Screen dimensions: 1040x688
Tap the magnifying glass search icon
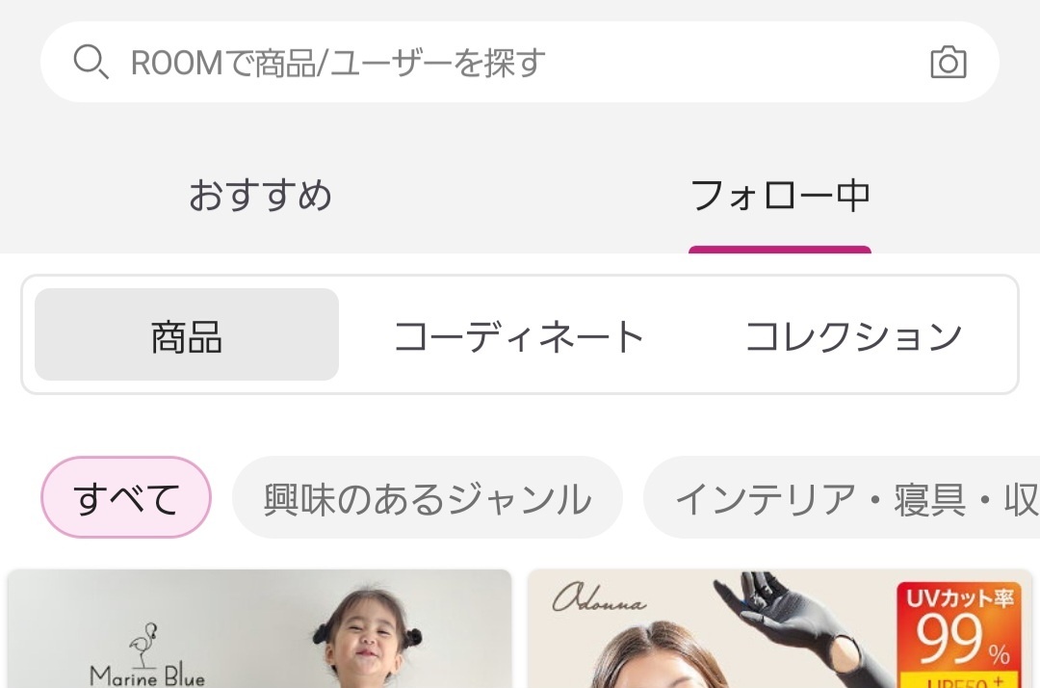click(x=91, y=62)
